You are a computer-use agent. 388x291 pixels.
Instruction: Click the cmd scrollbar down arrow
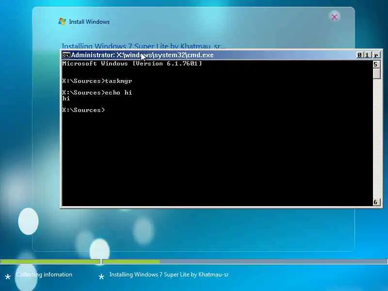click(376, 202)
